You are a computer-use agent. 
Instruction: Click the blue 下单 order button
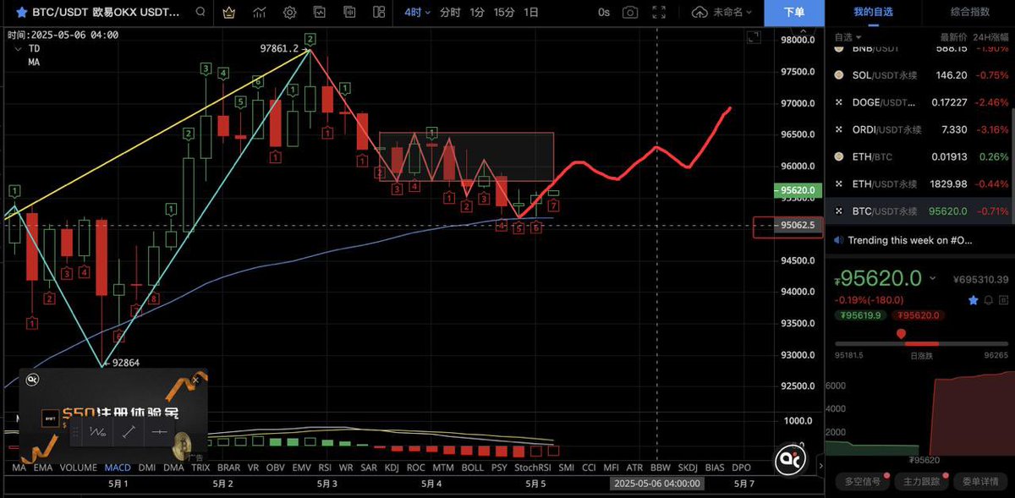point(794,13)
